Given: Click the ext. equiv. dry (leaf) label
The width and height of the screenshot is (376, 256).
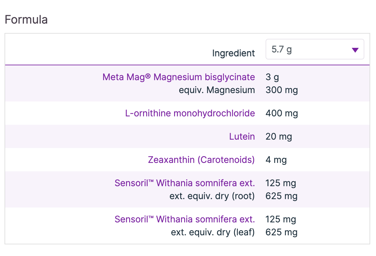Looking at the screenshot, I should [x=212, y=232].
